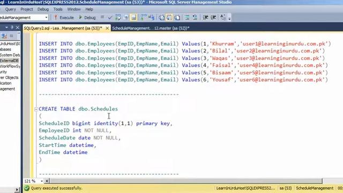Viewport: 343px width, 193px height.
Task: Select Results to File icon
Action: point(177,18)
